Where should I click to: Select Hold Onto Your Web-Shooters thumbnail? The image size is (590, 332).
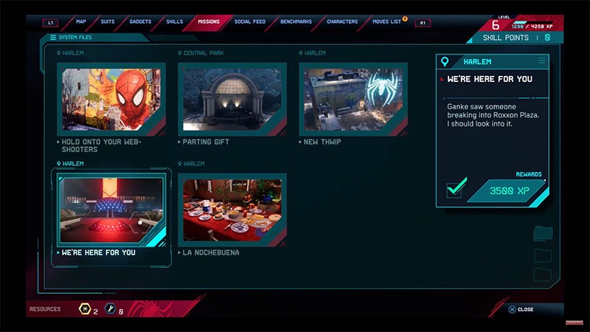[111, 100]
